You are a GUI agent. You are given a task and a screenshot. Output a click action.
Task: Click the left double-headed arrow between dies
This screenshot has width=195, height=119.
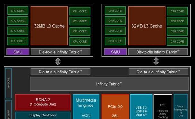[x=58, y=61]
